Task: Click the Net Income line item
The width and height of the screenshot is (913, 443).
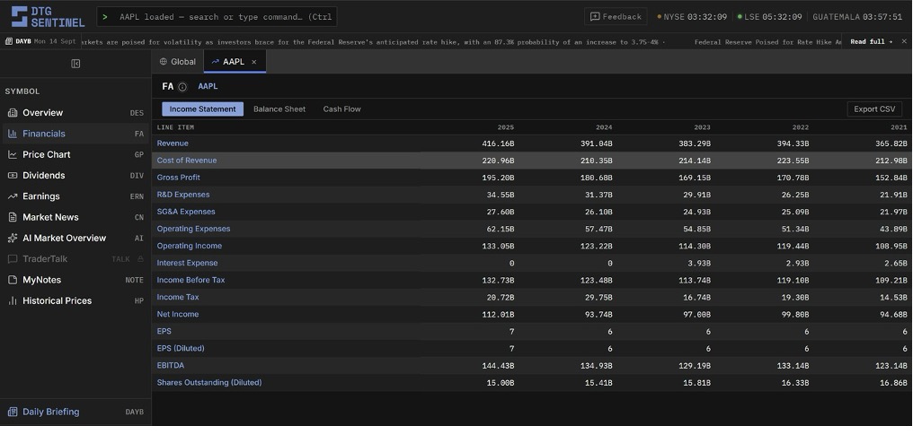Action: point(178,315)
